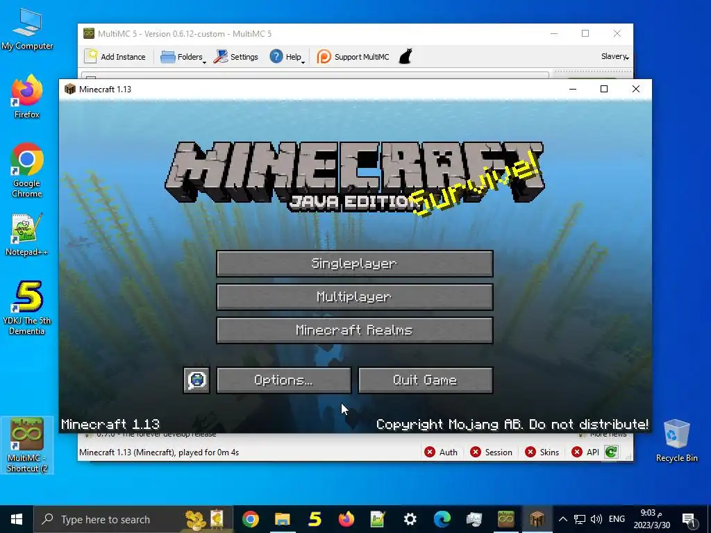Open the Options... menu
The height and width of the screenshot is (533, 711).
pos(284,380)
